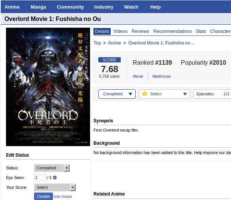Click the Eps Seen input field
231x200 pixels.
(x=40, y=178)
